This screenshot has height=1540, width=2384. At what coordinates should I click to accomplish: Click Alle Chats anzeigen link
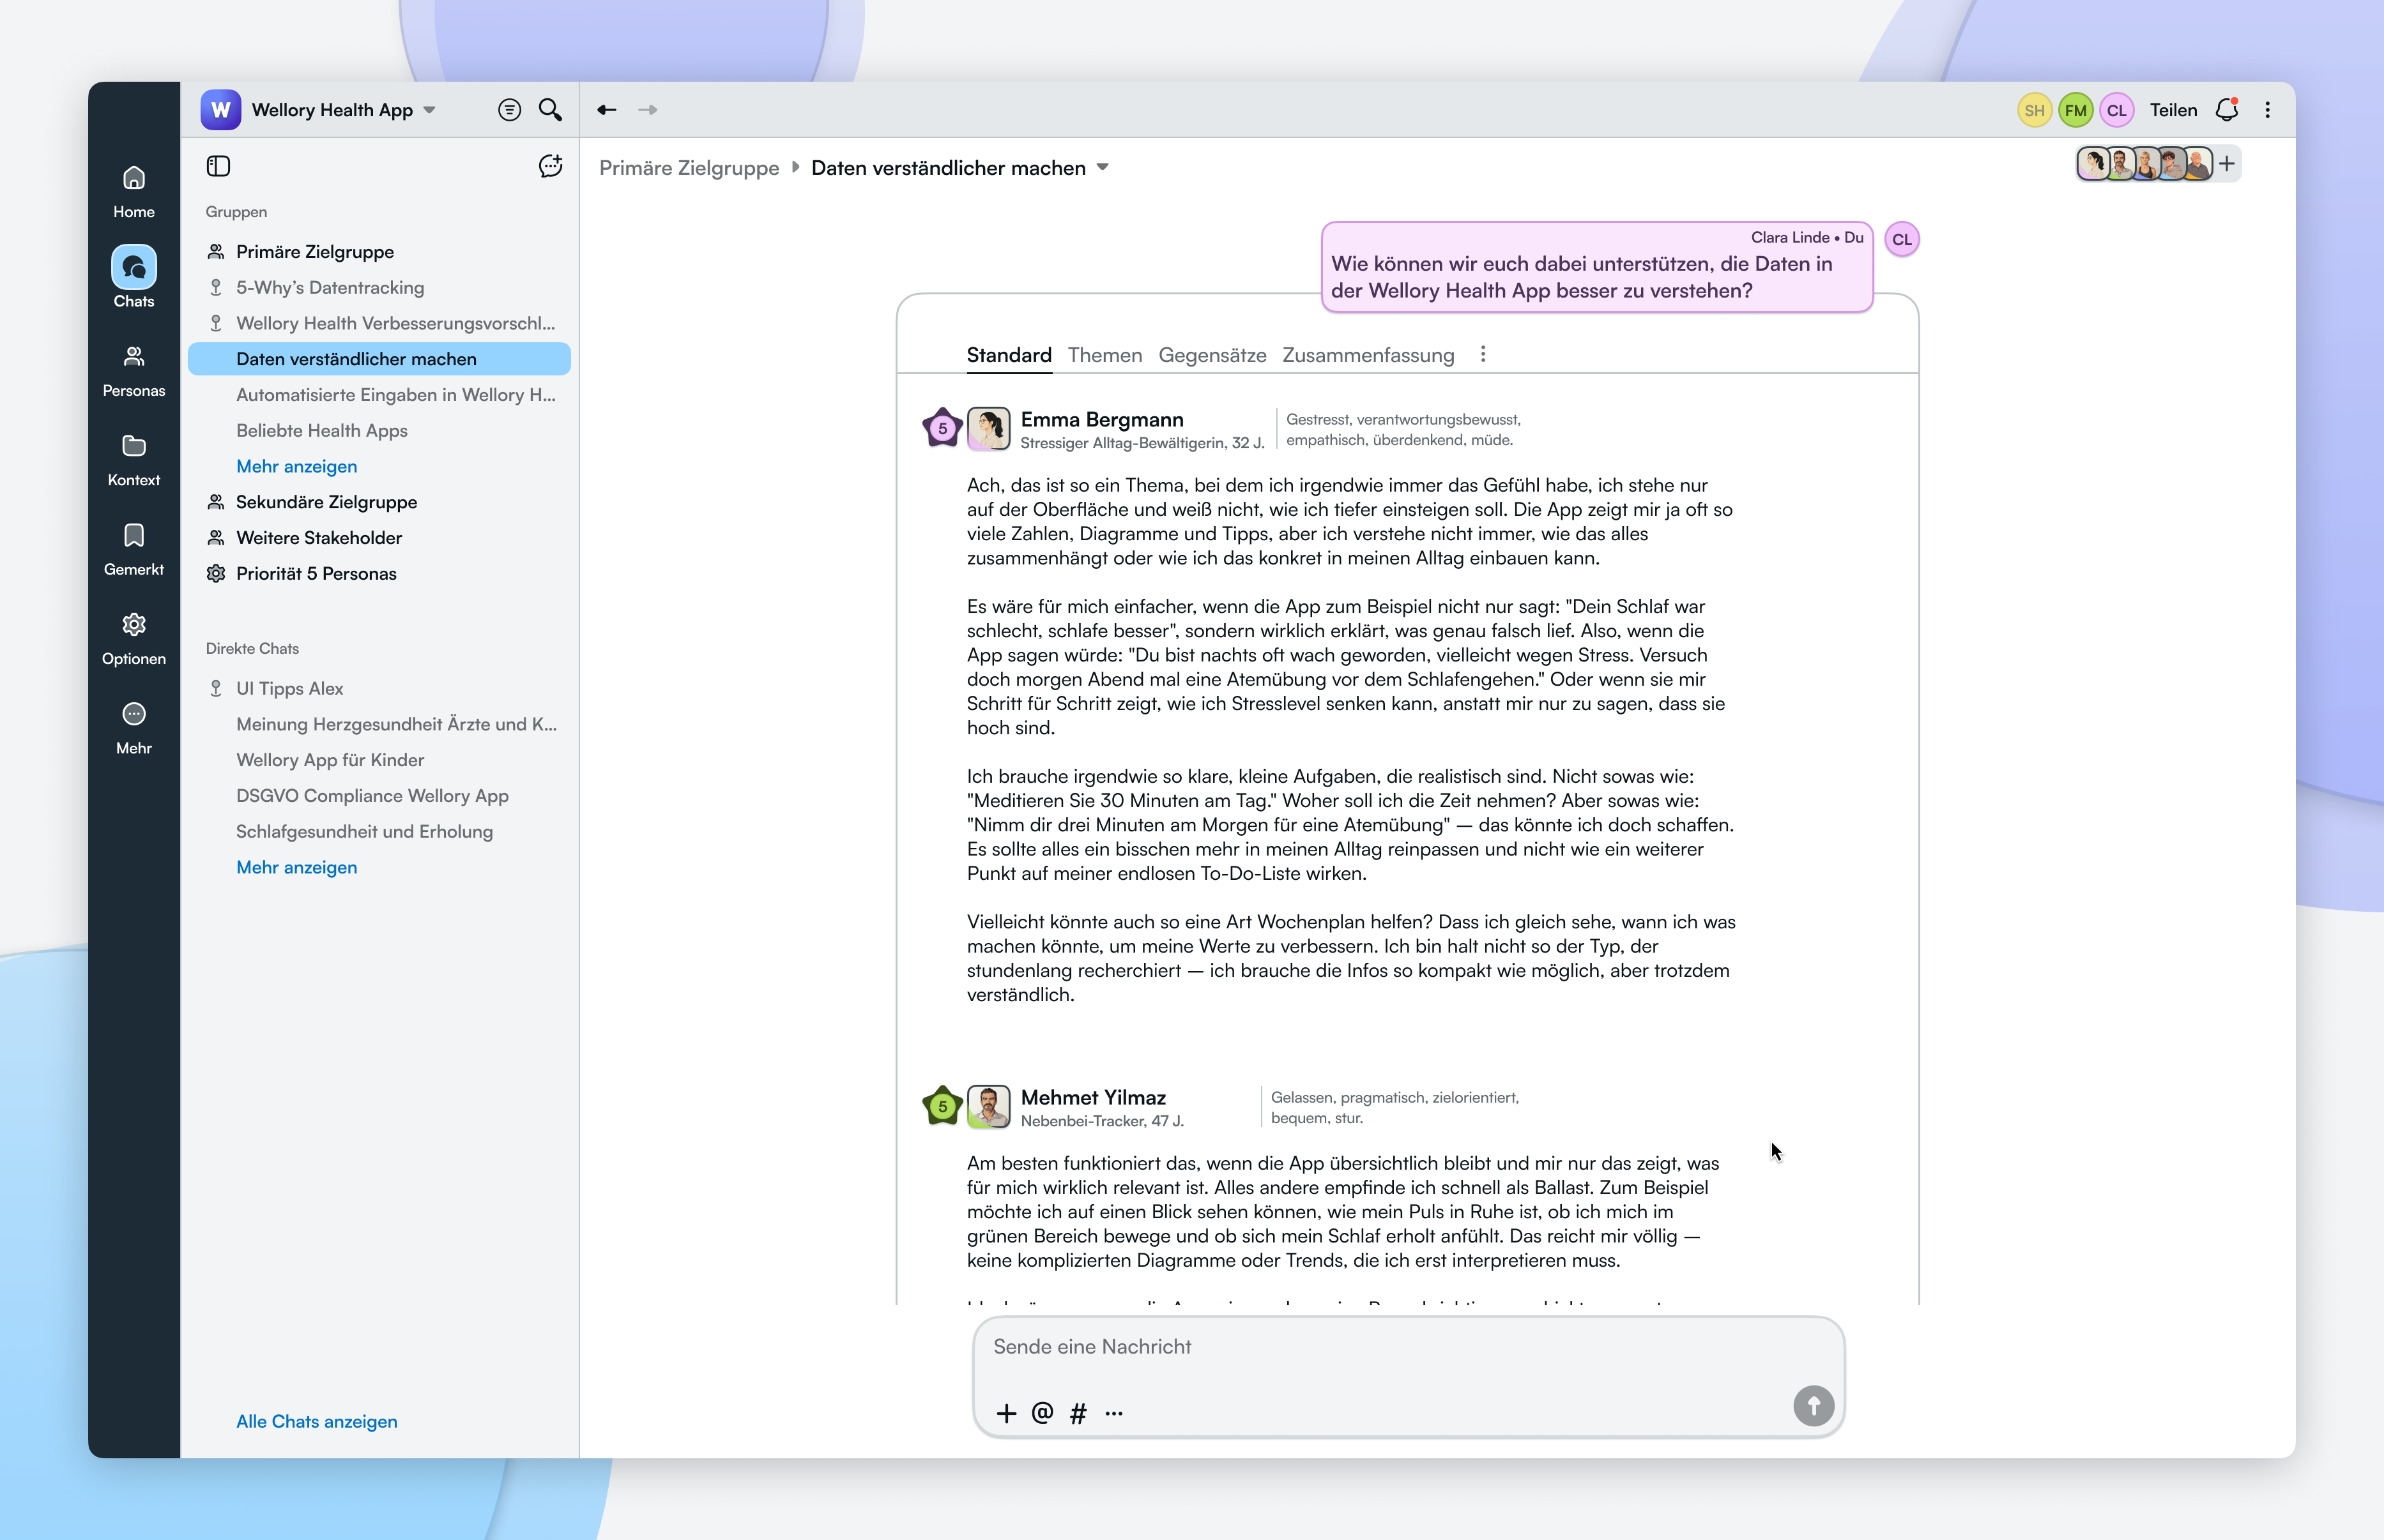(x=316, y=1421)
